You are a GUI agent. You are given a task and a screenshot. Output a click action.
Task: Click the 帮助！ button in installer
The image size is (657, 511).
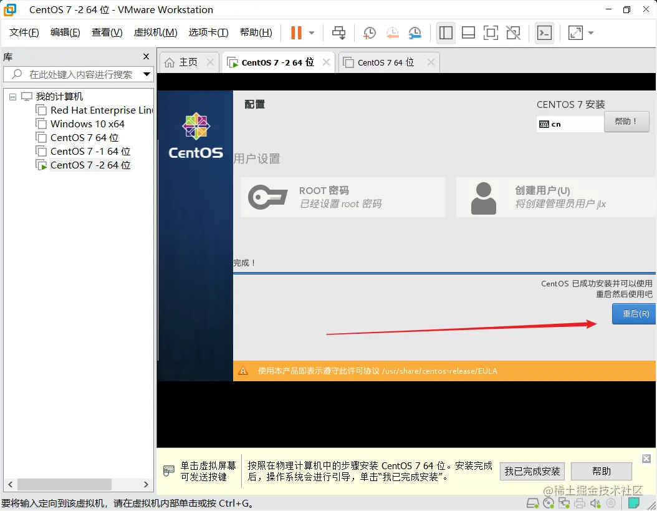coord(626,122)
